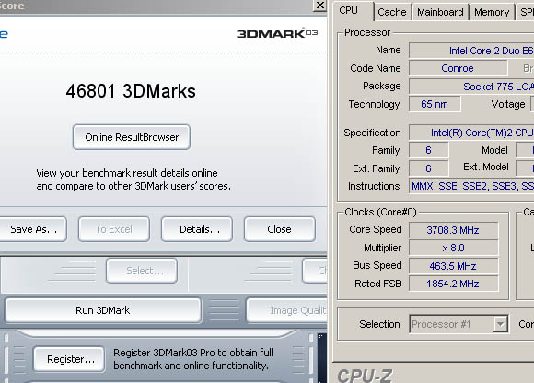Click the CPU-Z logo text
Screen dimensions: 534x383
tap(366, 376)
